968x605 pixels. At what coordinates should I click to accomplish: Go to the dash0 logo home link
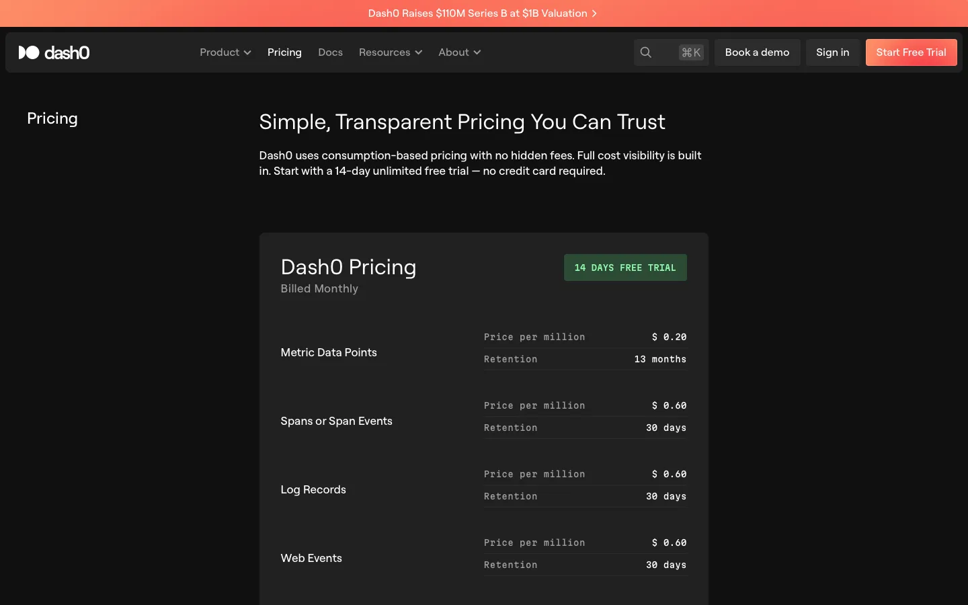click(x=54, y=52)
